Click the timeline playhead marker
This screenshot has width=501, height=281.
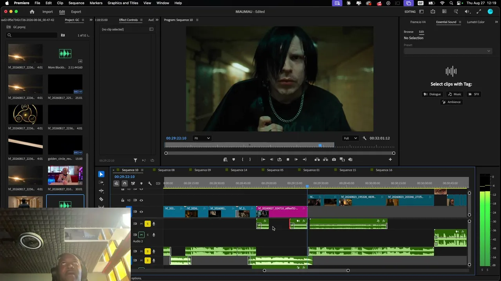pyautogui.click(x=307, y=186)
